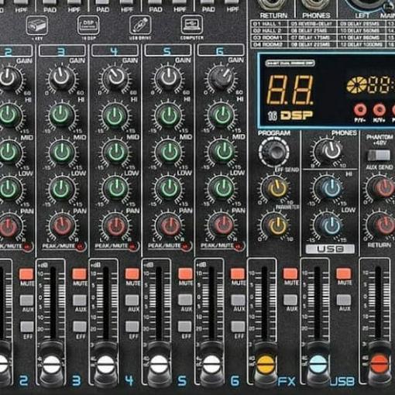
Task: Click the yellow PARAMETER knob
Action: 277,225
